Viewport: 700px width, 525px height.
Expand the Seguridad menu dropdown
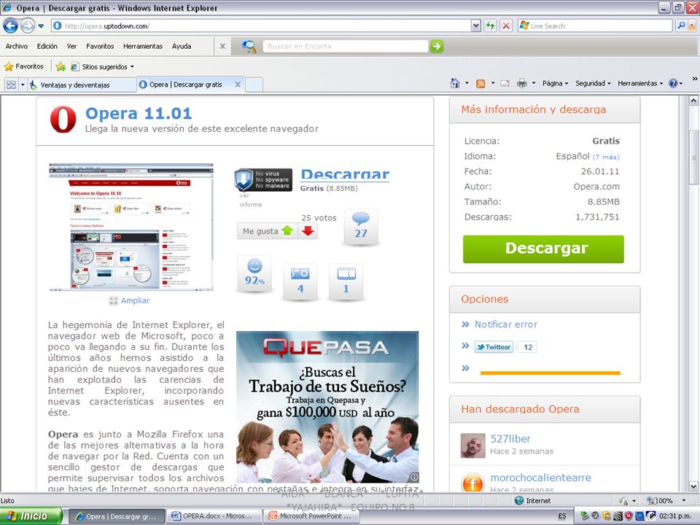pyautogui.click(x=608, y=83)
